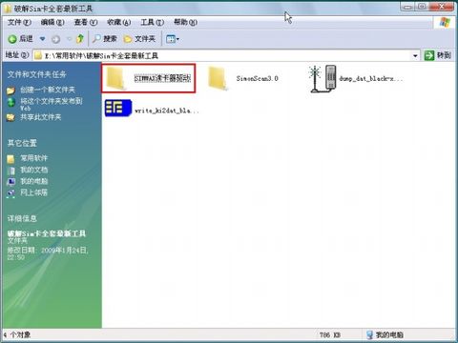Open the address bar dropdown list
The image size is (458, 343).
click(x=415, y=56)
